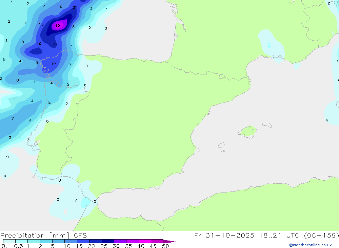Click the over-50 legend arrow tip

(x=170, y=242)
